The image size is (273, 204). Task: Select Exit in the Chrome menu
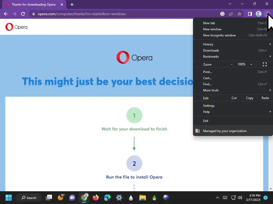[x=233, y=121]
